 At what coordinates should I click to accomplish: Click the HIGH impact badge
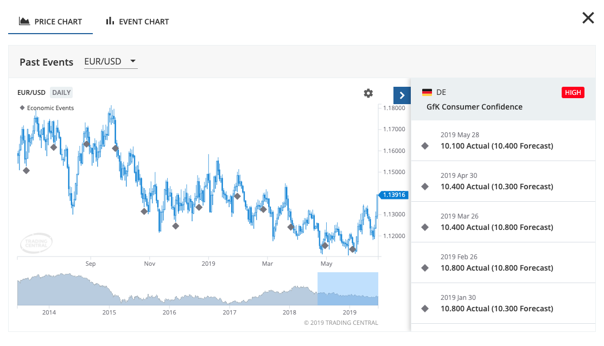point(573,92)
